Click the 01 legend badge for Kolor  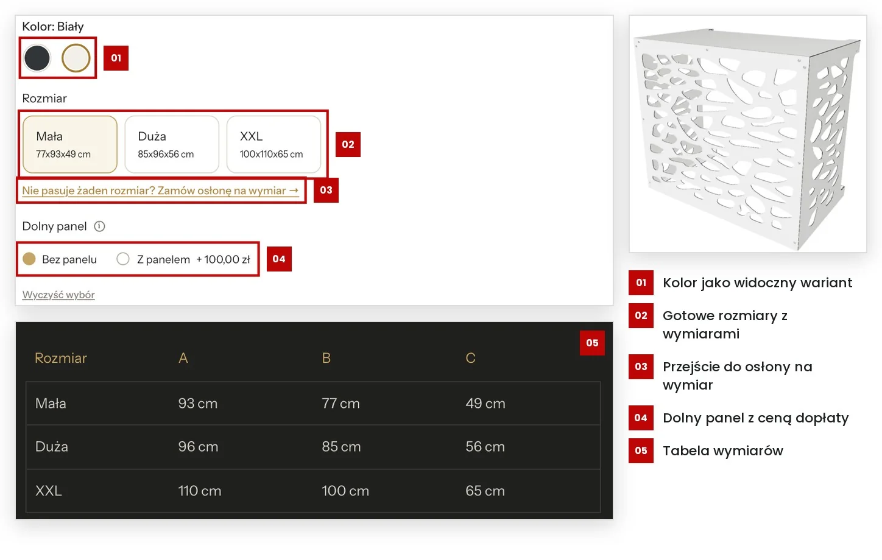point(641,282)
